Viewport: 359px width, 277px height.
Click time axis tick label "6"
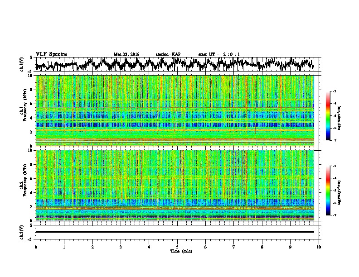pyautogui.click(x=206, y=247)
